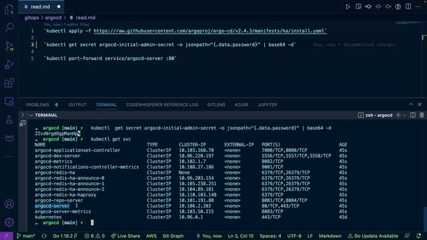Click the 'You, now' blame status item
Screen dimensions: 427x240
[x=209, y=236]
